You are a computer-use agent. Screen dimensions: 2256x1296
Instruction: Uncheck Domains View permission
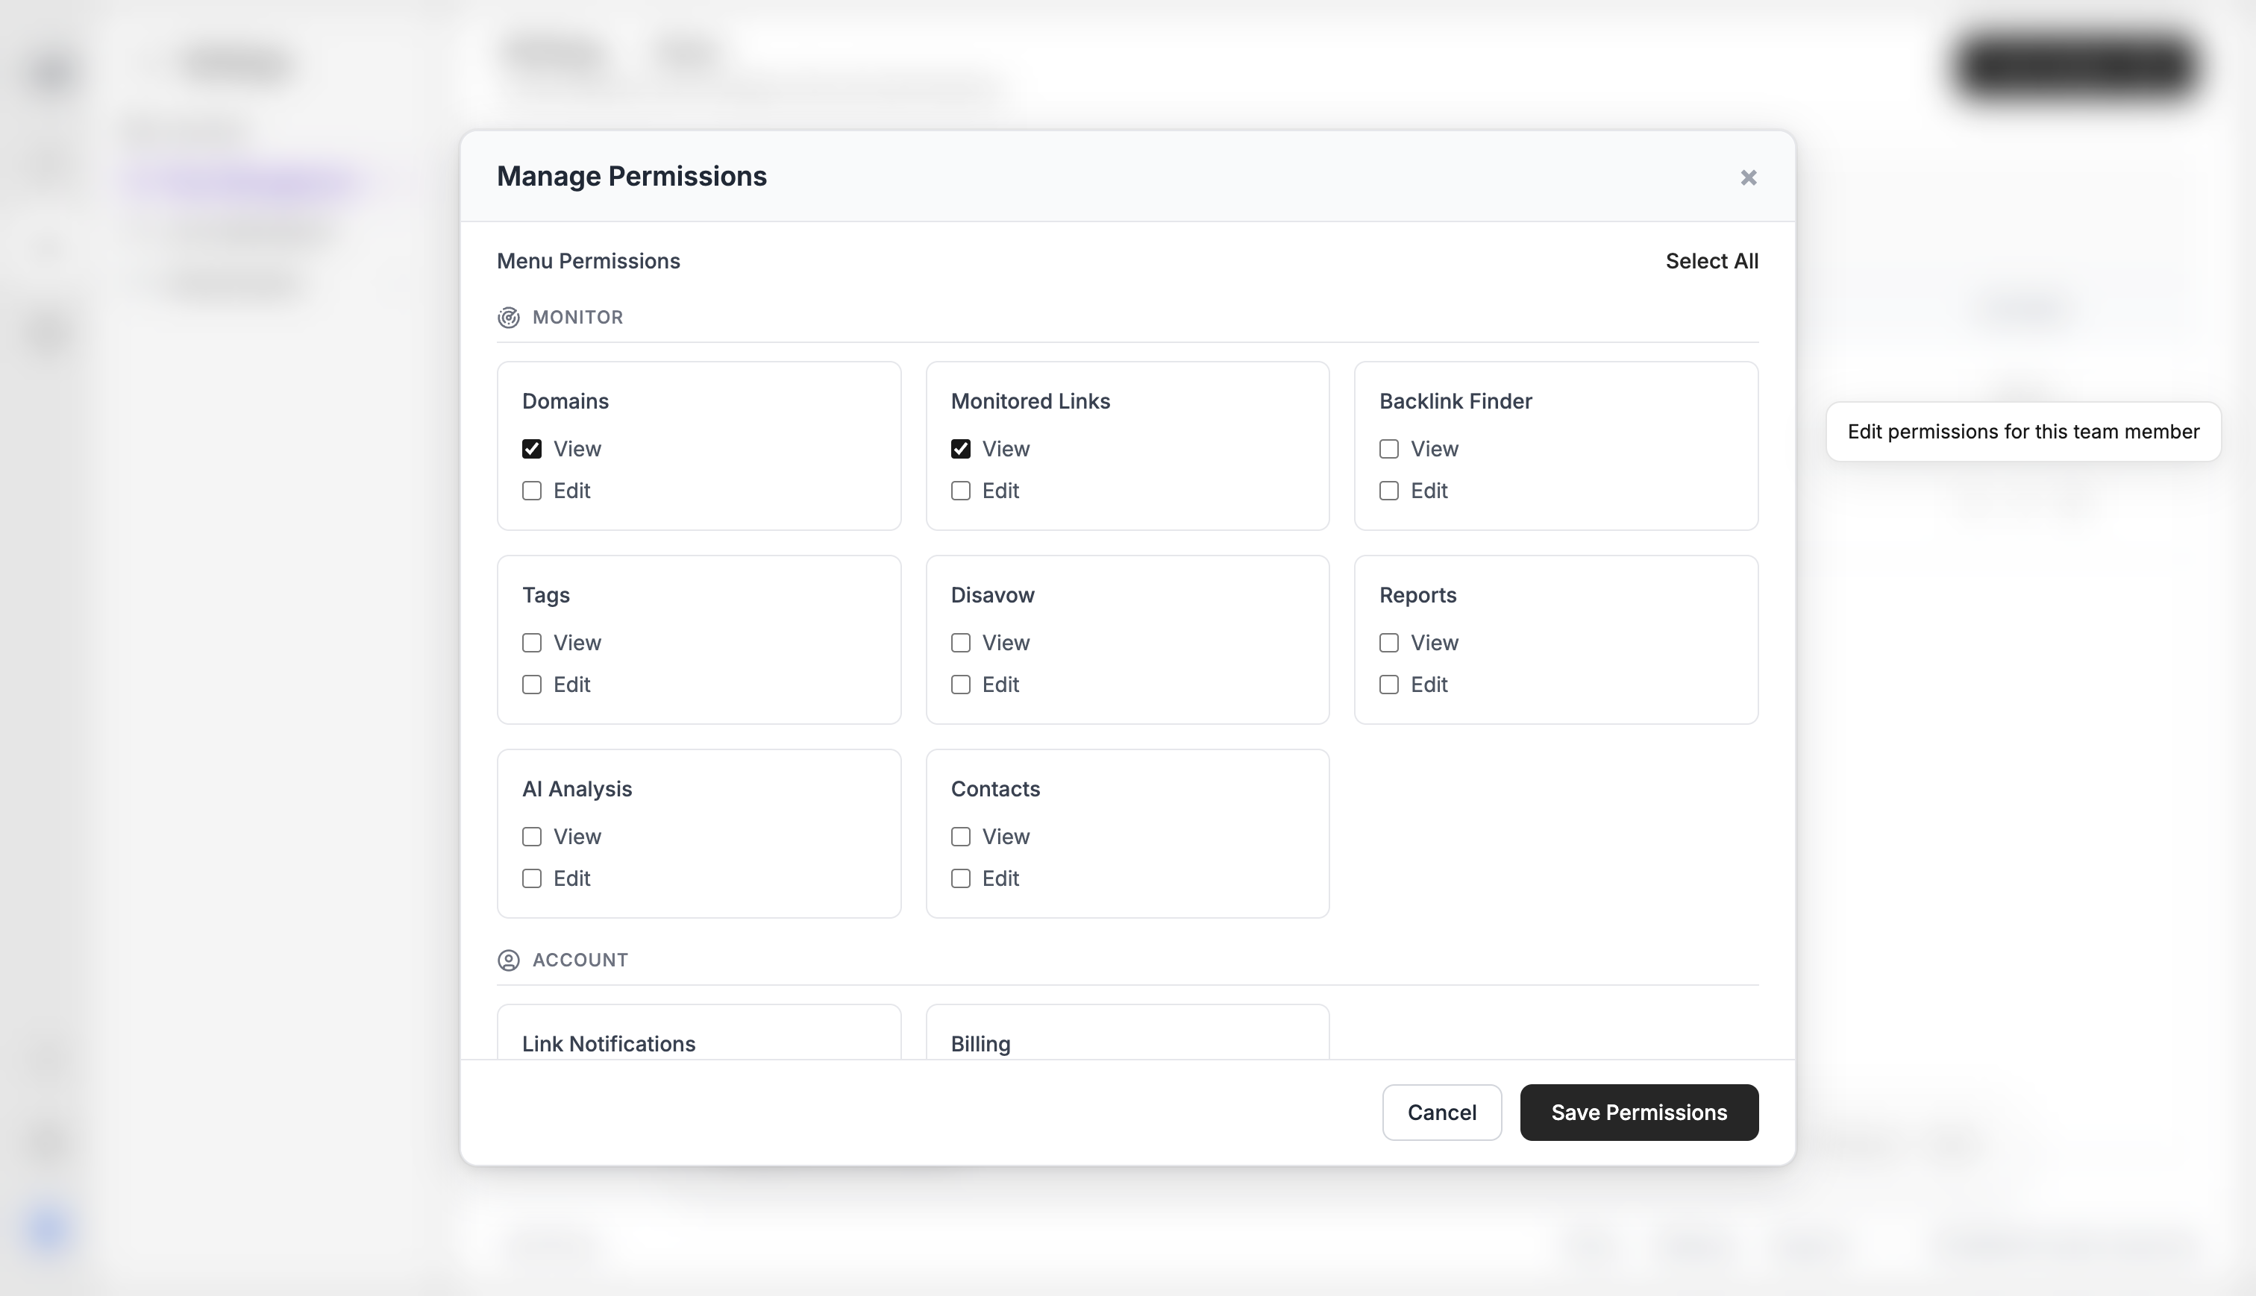pyautogui.click(x=531, y=449)
